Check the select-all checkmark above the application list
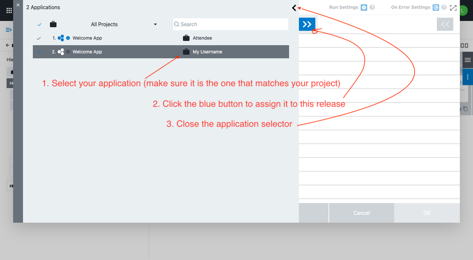 coord(39,24)
